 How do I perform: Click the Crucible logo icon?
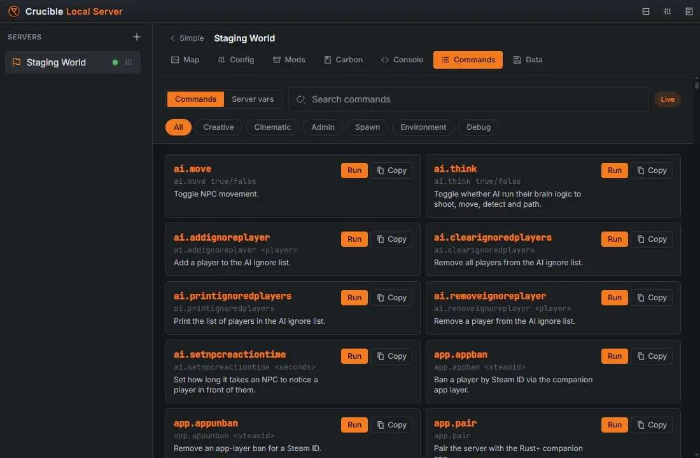(x=14, y=11)
